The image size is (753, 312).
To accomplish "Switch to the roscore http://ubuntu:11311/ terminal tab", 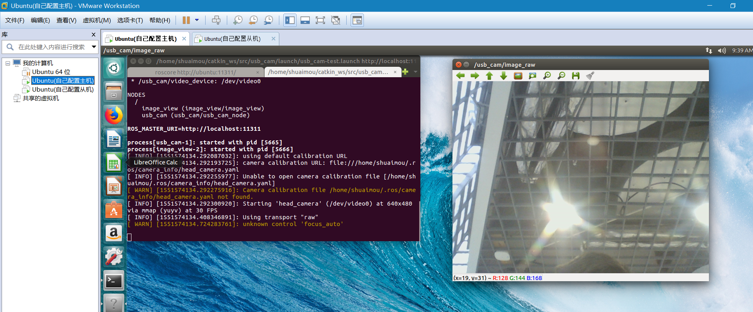I will [195, 72].
